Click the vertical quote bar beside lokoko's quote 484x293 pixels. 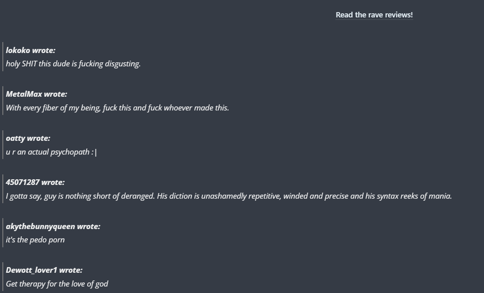tap(3, 57)
